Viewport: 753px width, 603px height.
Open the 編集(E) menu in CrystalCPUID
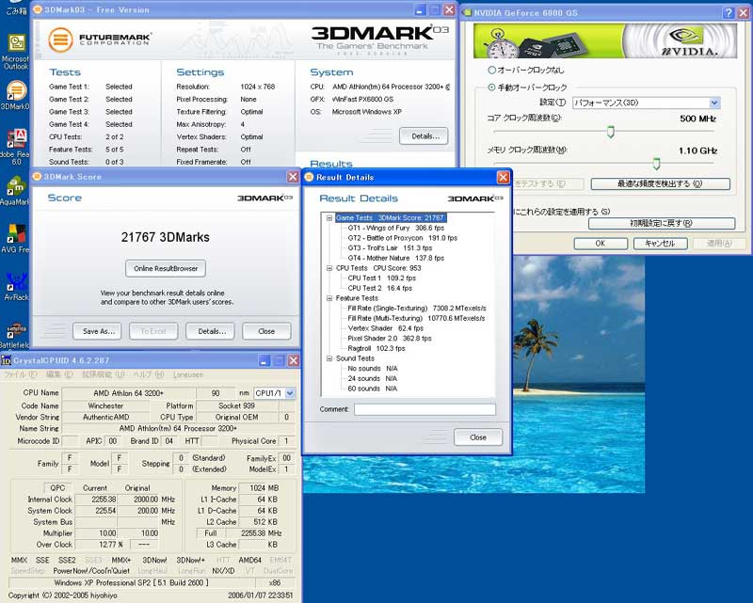pos(59,374)
